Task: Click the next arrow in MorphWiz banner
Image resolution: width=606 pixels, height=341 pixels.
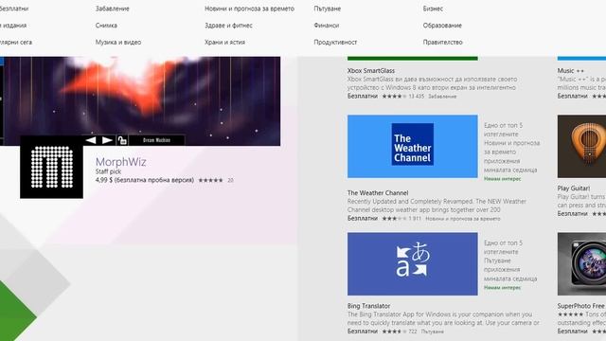Action: coord(107,140)
